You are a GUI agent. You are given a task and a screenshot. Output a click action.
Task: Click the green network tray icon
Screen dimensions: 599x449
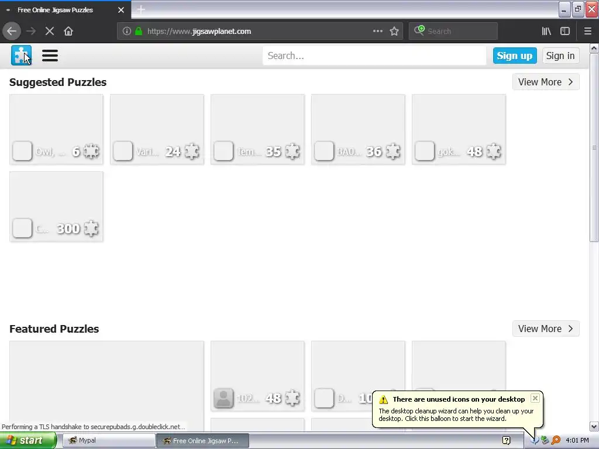pyautogui.click(x=545, y=440)
